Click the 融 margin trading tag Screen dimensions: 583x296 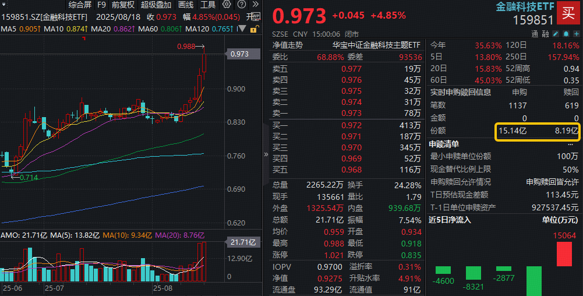click(x=545, y=34)
